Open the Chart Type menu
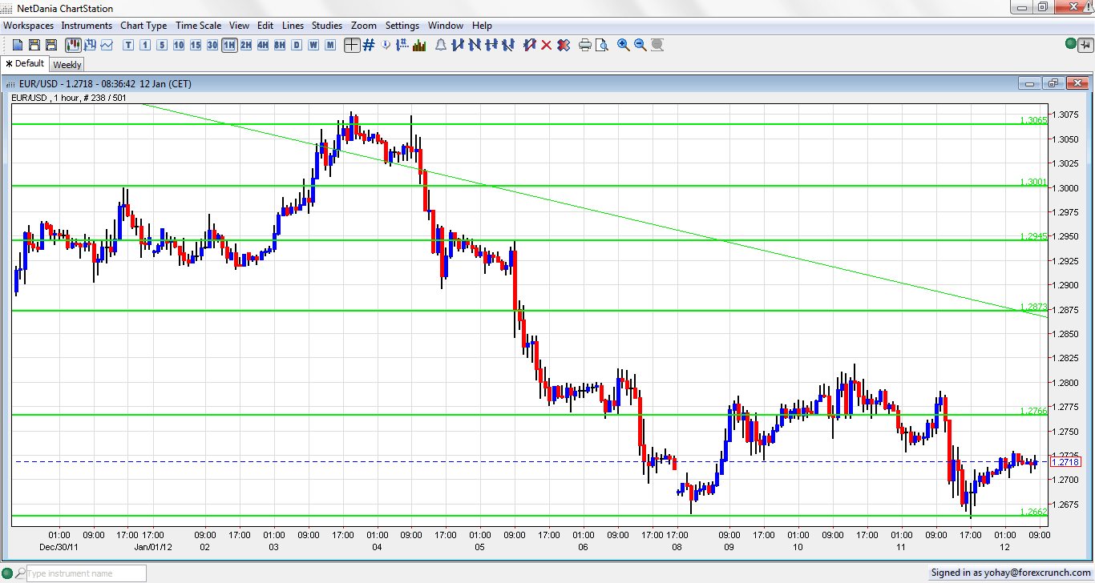This screenshot has height=583, width=1095. click(x=143, y=26)
